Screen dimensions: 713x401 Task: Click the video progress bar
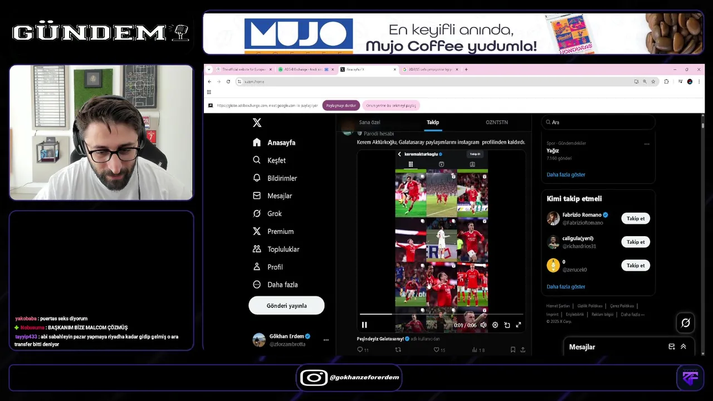point(441,315)
